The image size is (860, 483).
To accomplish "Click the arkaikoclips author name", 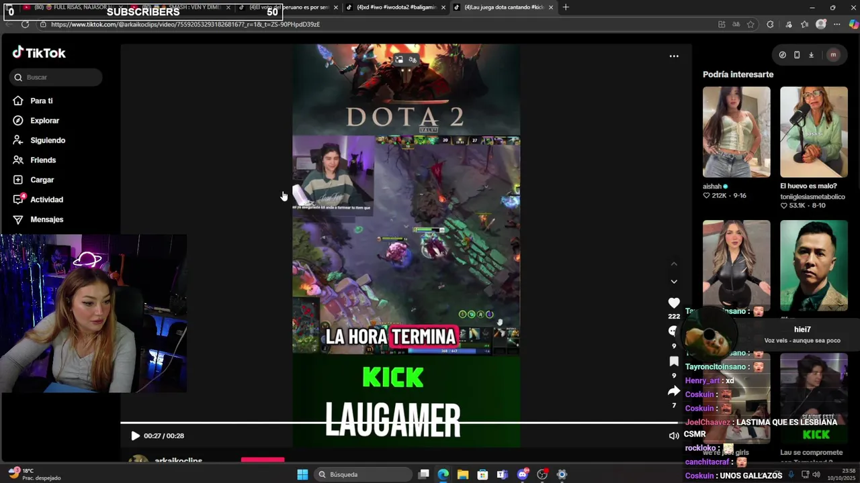I will tap(178, 461).
